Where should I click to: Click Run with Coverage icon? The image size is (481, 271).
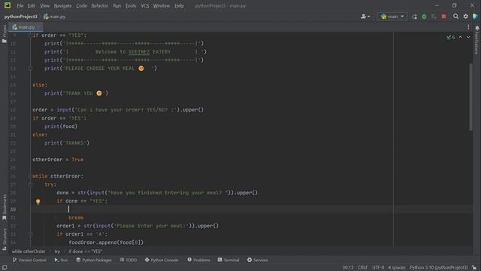(x=434, y=17)
